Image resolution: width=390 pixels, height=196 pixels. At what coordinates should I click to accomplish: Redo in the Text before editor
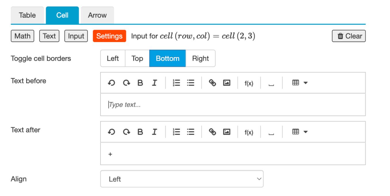(126, 83)
